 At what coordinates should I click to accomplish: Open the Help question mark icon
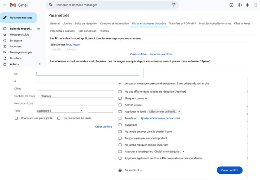coord(232,5)
